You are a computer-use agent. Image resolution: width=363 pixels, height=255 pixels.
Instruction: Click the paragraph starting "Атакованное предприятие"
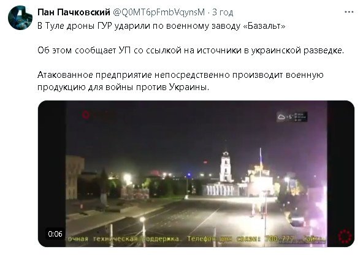pyautogui.click(x=180, y=81)
